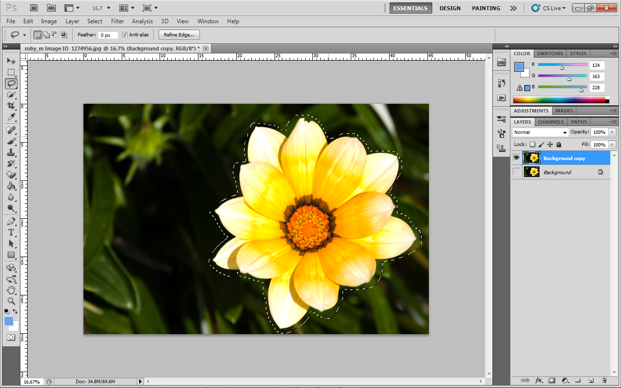Click the Delete layer trash icon
Image resolution: width=621 pixels, height=388 pixels.
pyautogui.click(x=604, y=380)
